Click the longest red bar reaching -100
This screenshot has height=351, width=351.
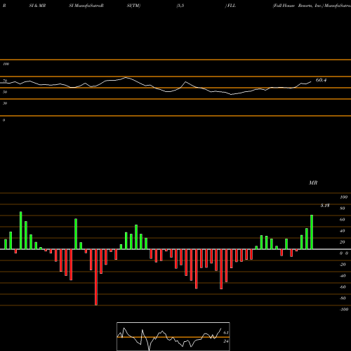[96, 277]
